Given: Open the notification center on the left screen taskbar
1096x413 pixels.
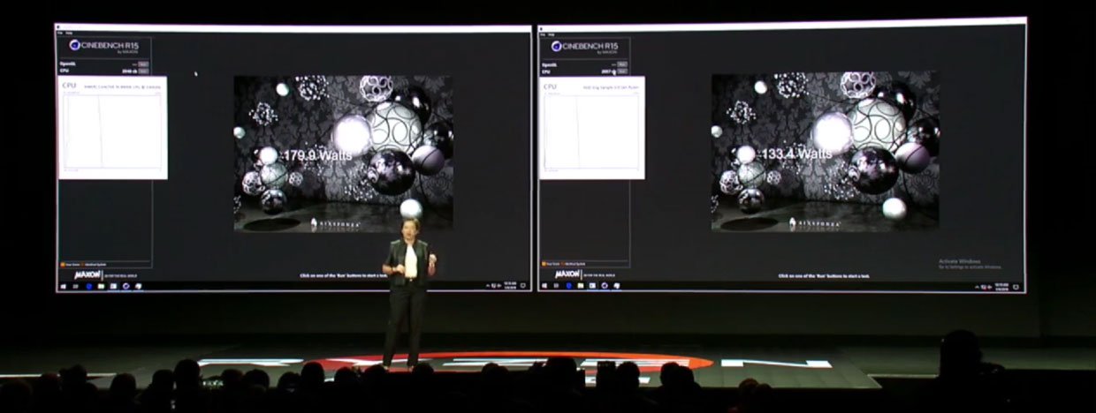Looking at the screenshot, I should click(x=522, y=286).
